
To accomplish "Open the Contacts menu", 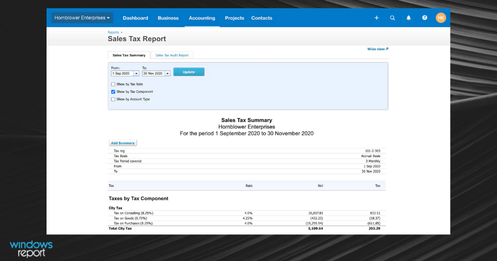I will pyautogui.click(x=262, y=18).
